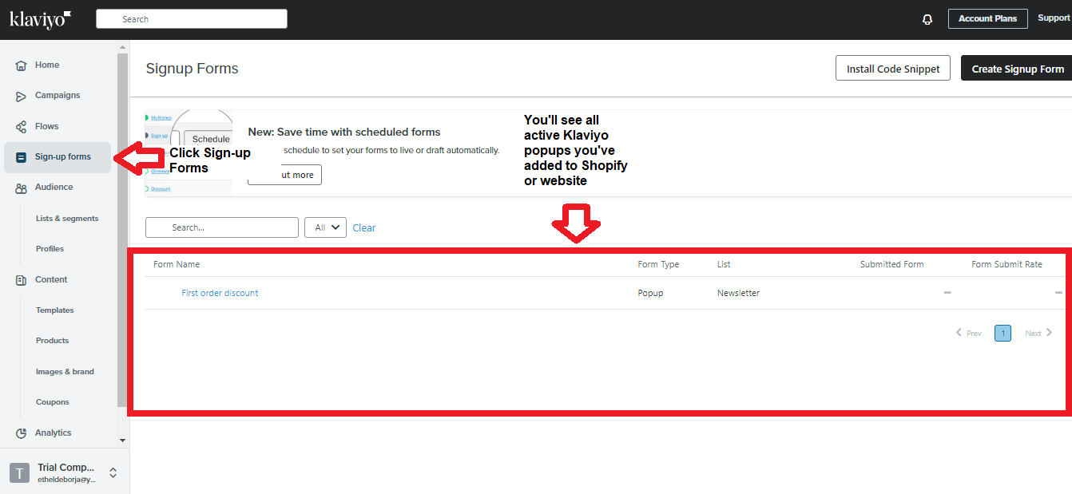Click the Trial Company account name

tap(66, 467)
